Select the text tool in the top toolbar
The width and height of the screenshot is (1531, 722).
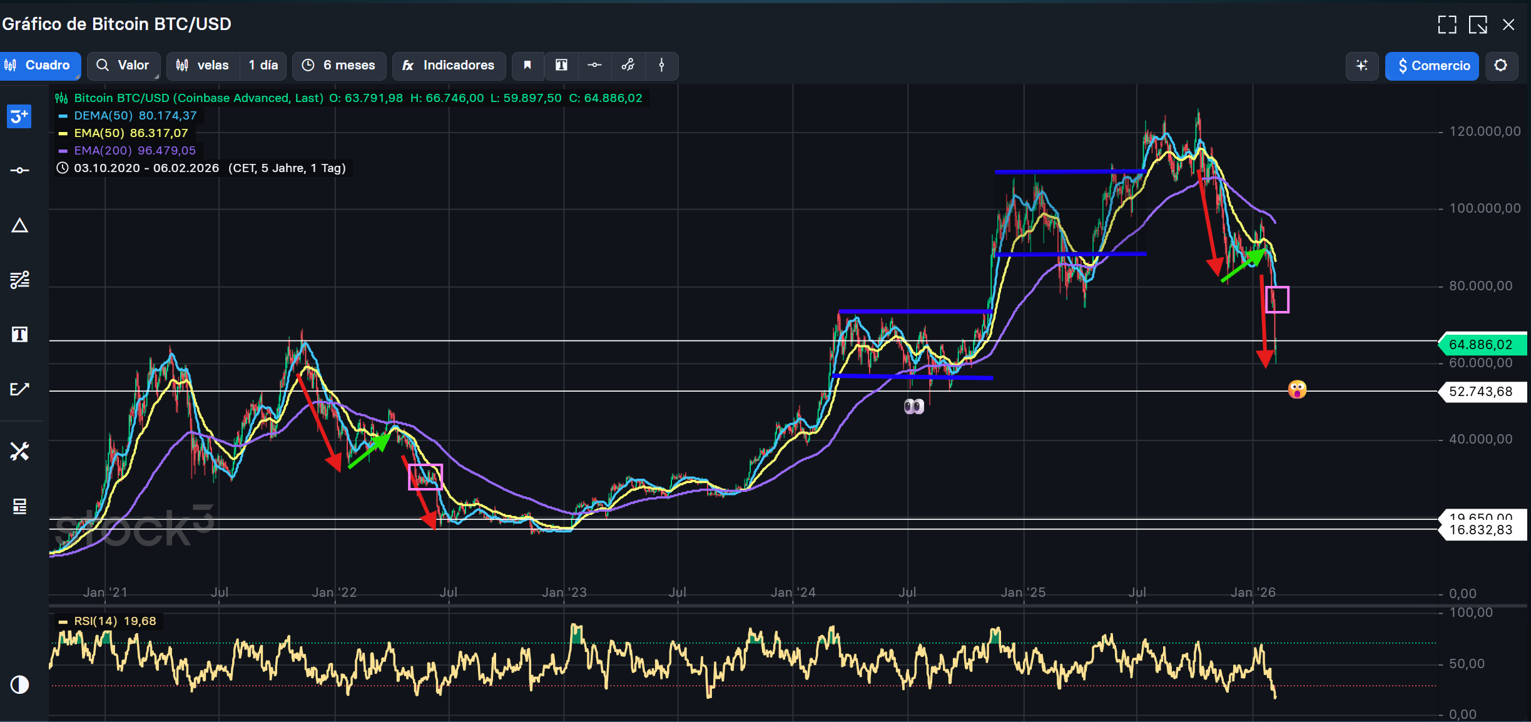tap(561, 66)
